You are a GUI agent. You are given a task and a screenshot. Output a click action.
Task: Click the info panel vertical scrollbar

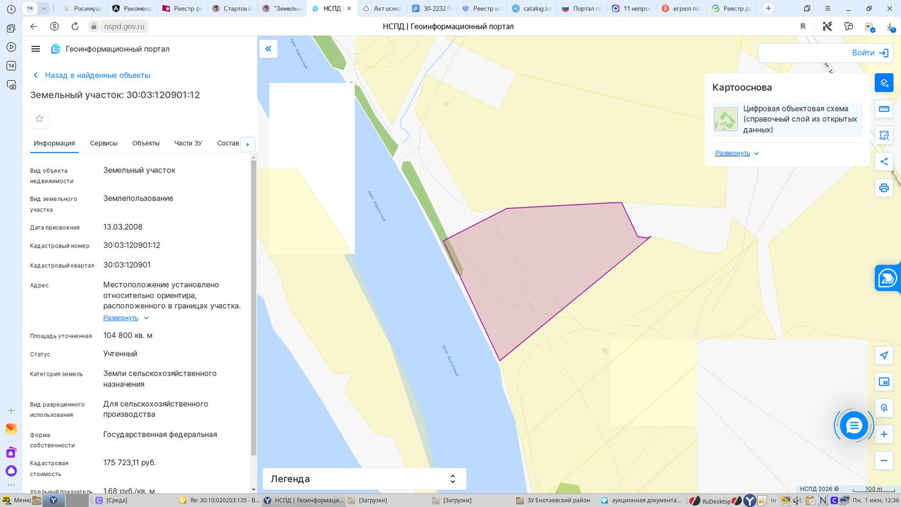(x=254, y=309)
